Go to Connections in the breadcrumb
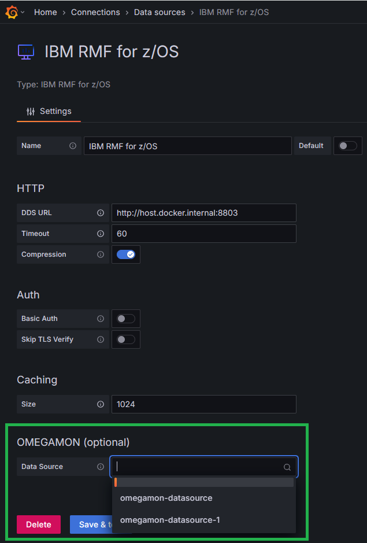367x543 pixels. (95, 12)
